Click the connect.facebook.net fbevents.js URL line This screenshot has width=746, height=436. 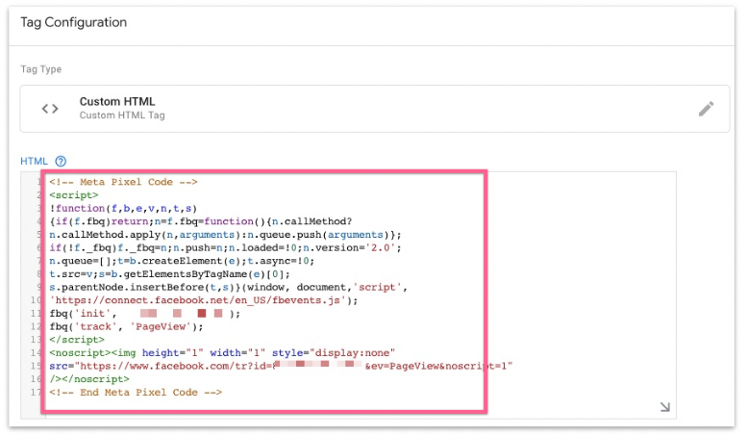203,300
